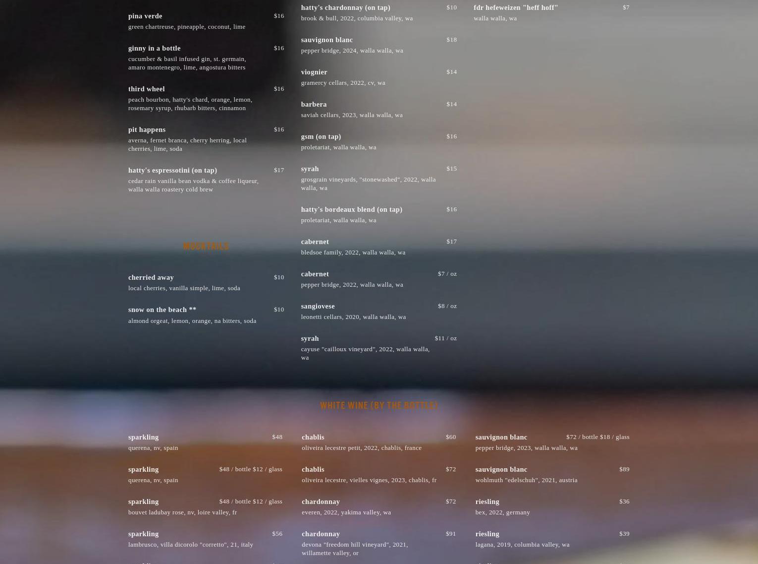758x564 pixels.
Task: Click the $17 price beside bledsoe cabernet
Action: (x=451, y=241)
